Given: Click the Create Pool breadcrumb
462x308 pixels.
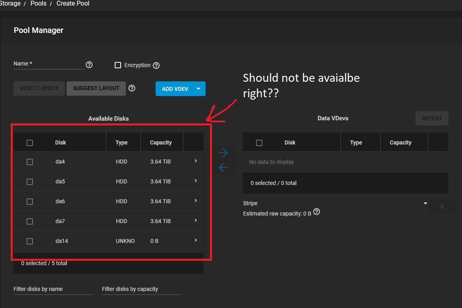Looking at the screenshot, I should click(73, 4).
